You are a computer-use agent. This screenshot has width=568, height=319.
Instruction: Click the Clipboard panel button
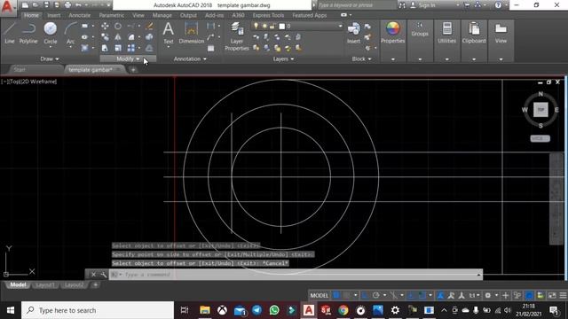(474, 33)
